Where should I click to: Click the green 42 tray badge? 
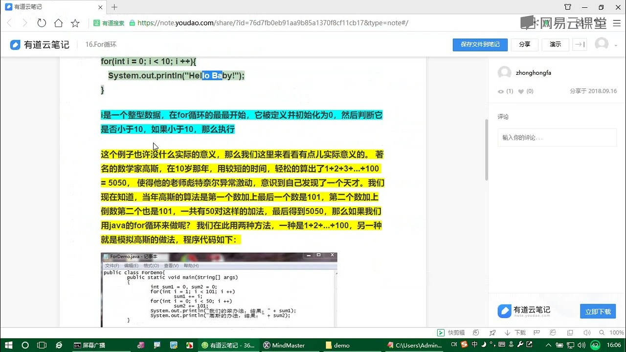click(x=595, y=345)
